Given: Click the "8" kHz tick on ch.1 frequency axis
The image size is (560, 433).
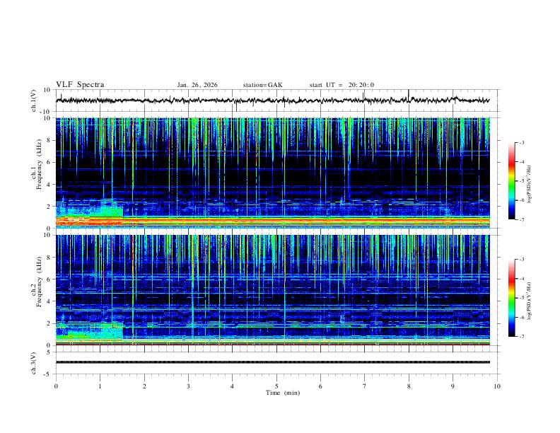Looking at the screenshot, I should 49,140.
